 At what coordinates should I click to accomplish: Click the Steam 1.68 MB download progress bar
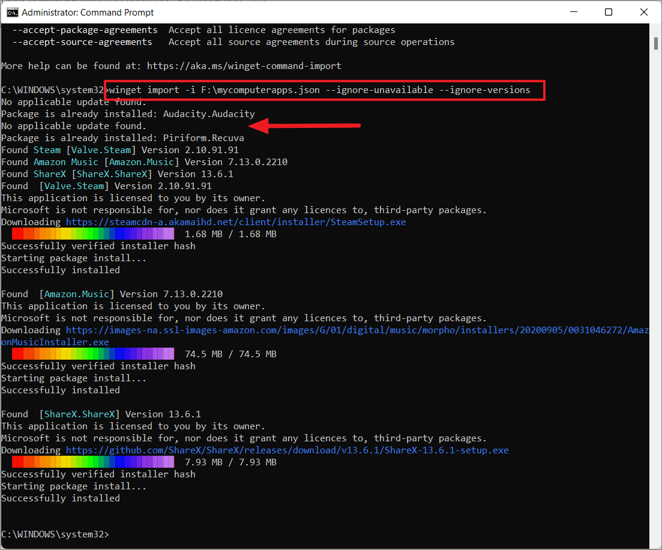pyautogui.click(x=93, y=234)
